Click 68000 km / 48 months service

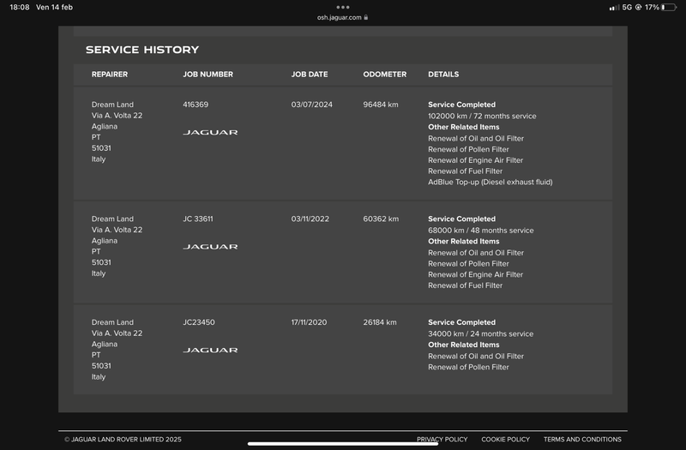[480, 231]
